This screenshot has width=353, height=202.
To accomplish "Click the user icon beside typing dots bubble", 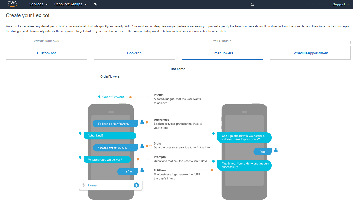I will 142,170.
